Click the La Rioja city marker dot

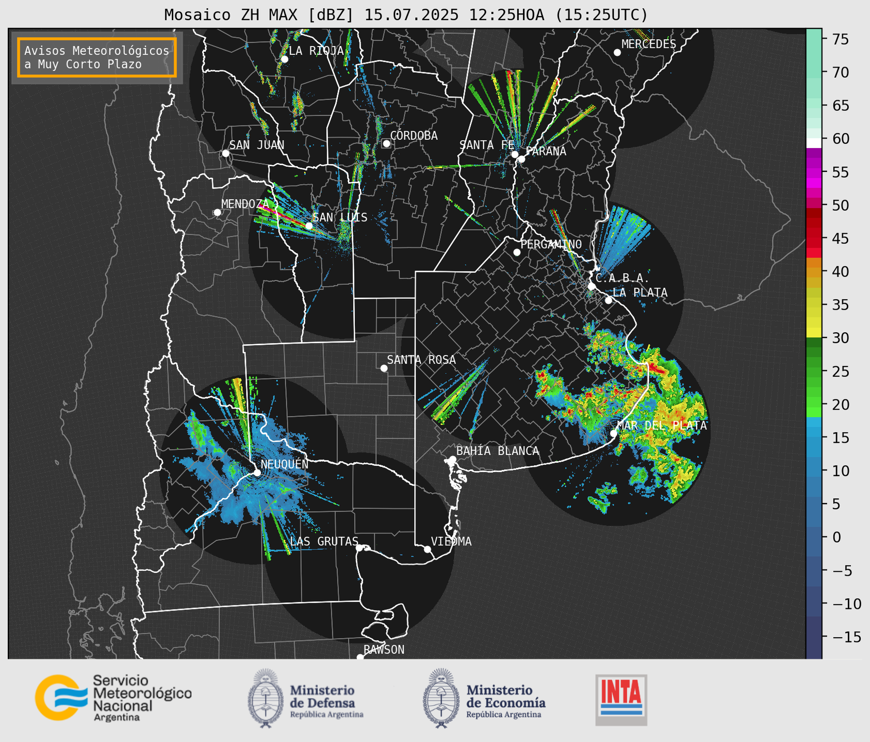click(x=284, y=59)
